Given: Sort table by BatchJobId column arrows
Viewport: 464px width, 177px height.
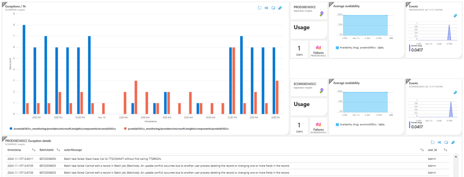Looking at the screenshot, I should point(58,150).
